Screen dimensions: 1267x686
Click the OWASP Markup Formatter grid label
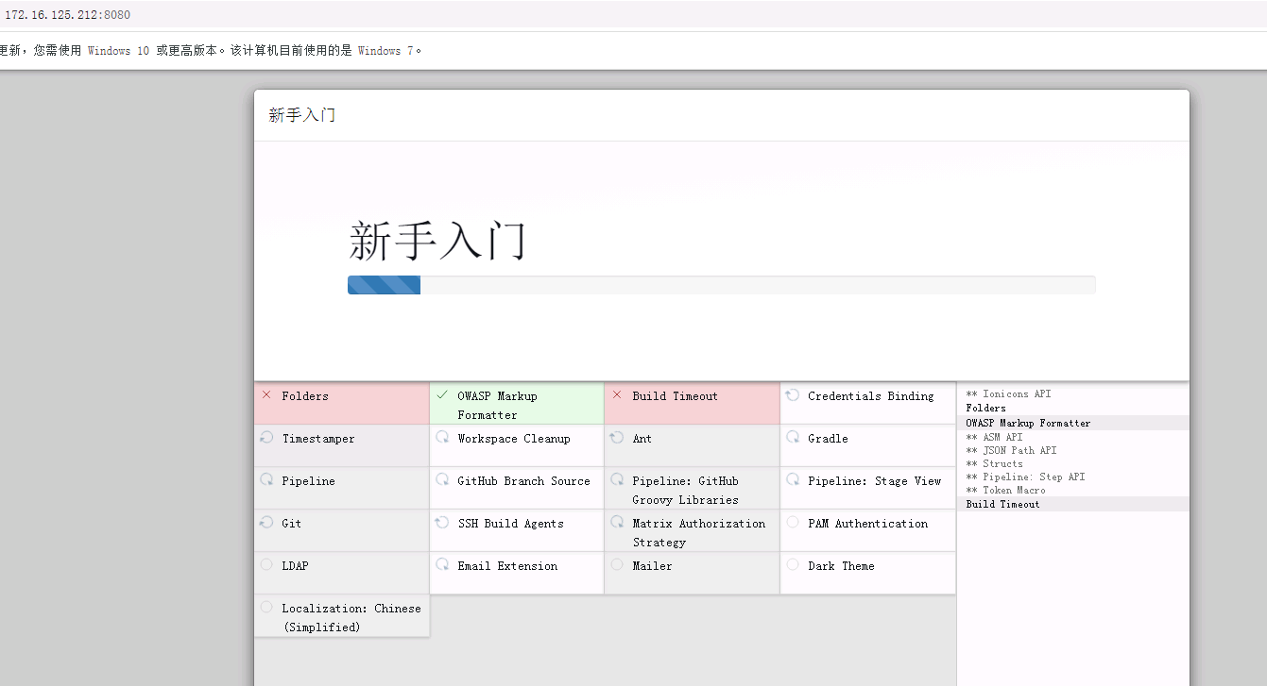[x=498, y=406]
